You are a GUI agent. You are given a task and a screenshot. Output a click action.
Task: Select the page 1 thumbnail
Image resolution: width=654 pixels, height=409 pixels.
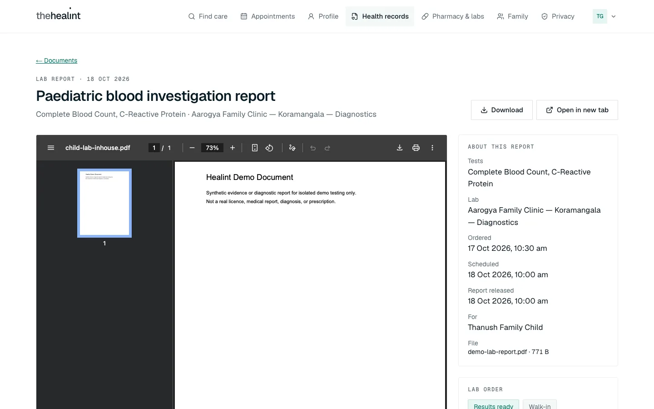[104, 203]
